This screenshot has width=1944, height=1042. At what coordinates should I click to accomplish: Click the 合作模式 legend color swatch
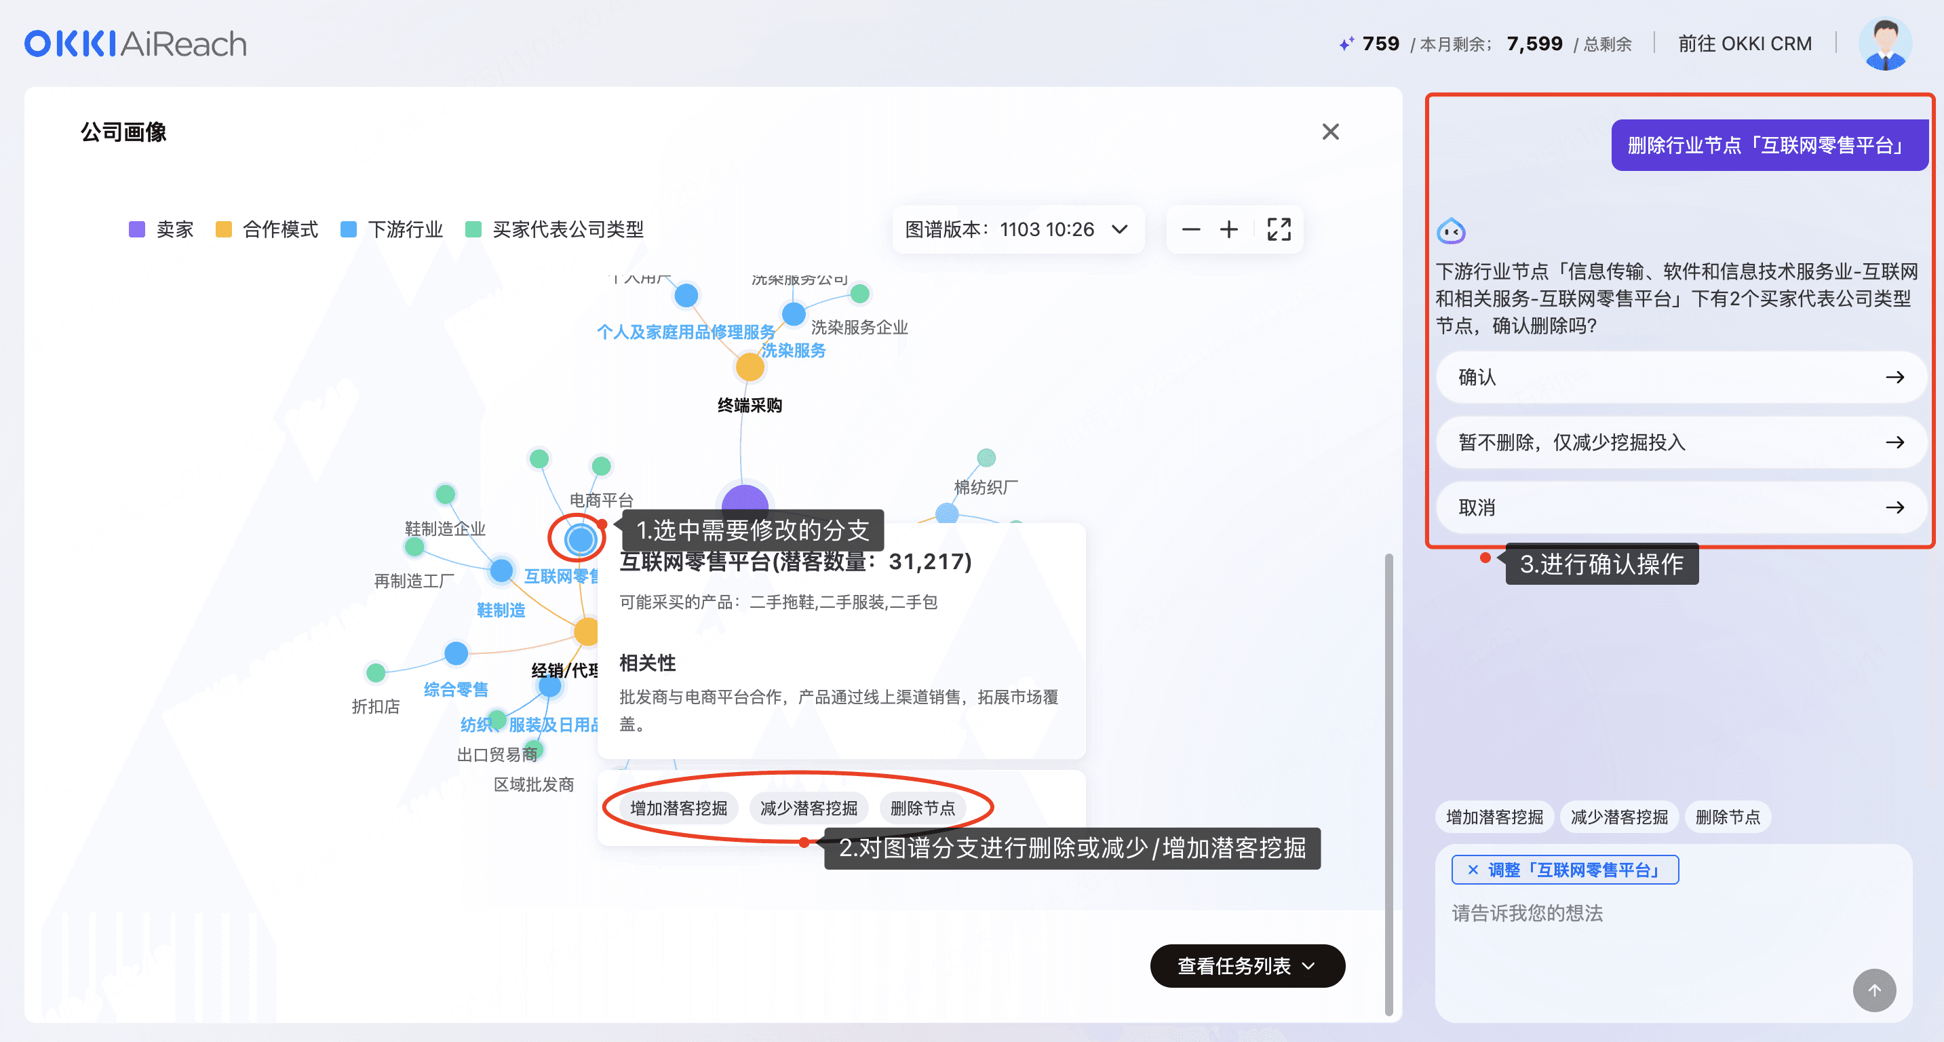(x=223, y=229)
